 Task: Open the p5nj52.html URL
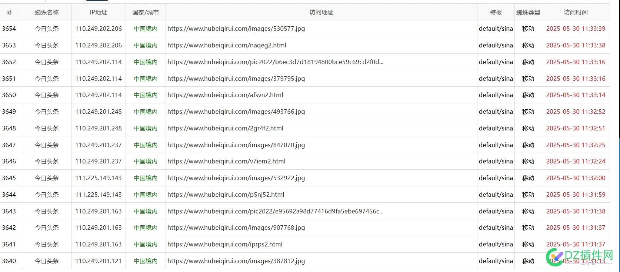coord(226,195)
